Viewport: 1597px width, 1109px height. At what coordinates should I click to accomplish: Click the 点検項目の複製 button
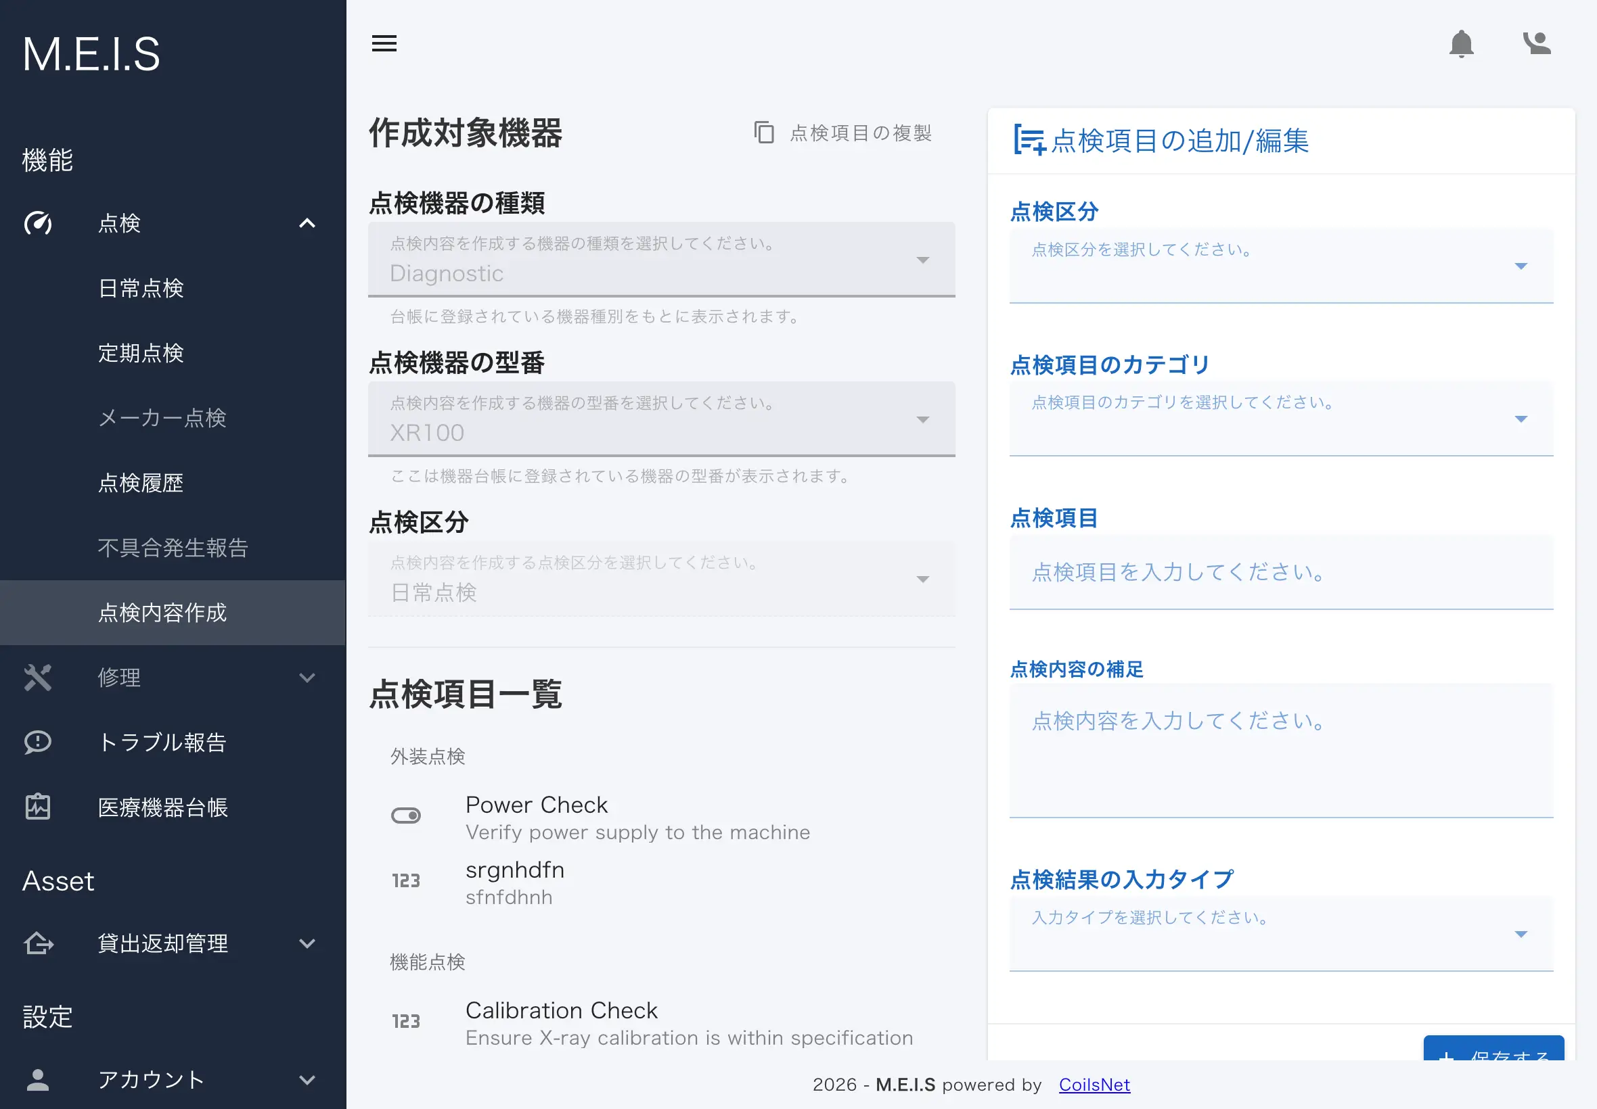click(842, 132)
